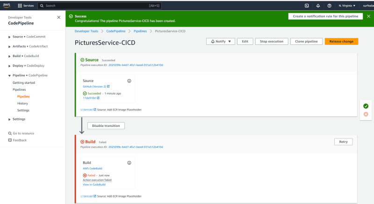Viewport: 374px width, 204px height.
Task: Open the Settings item under Pipelines
Action: pos(23,110)
